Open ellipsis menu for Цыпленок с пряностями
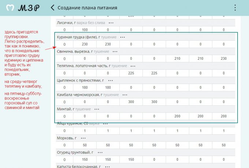The image size is (249, 168). point(110,80)
